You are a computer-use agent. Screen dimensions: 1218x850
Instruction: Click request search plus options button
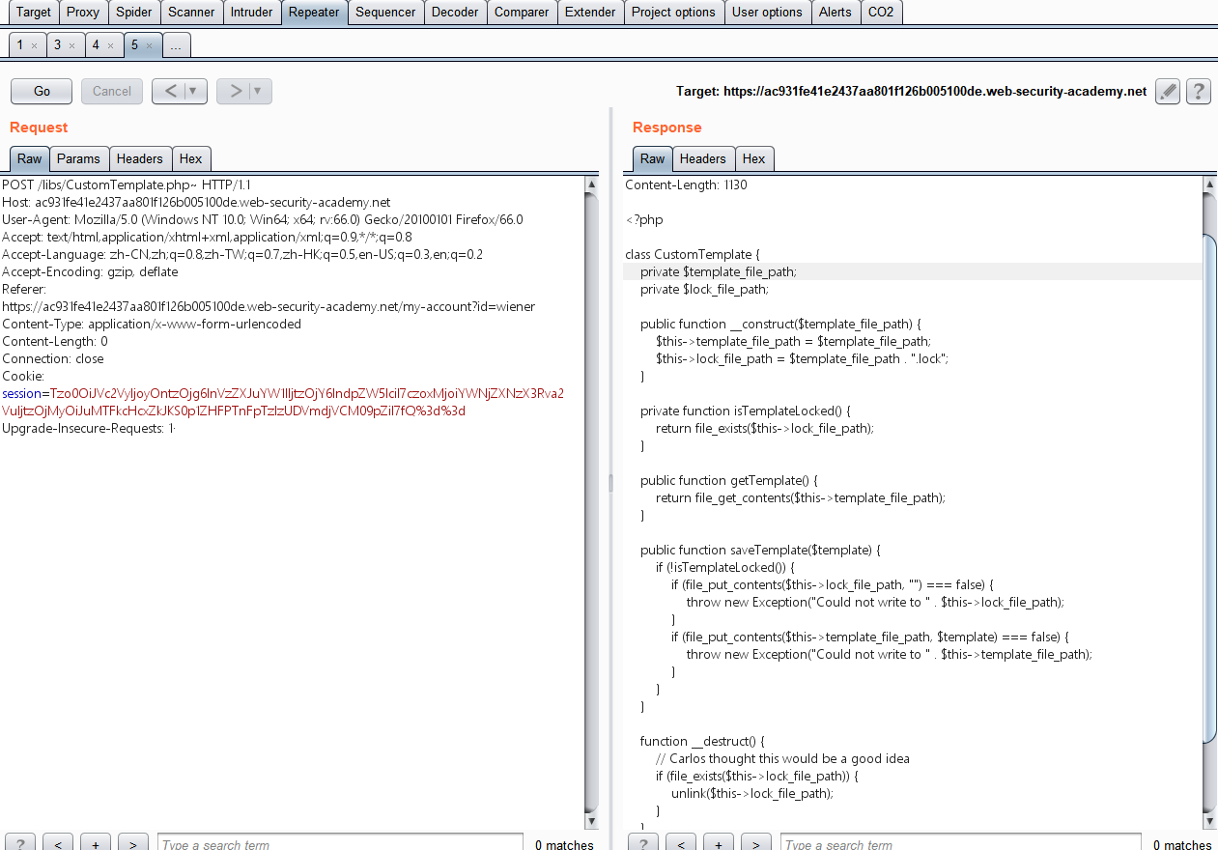point(95,844)
